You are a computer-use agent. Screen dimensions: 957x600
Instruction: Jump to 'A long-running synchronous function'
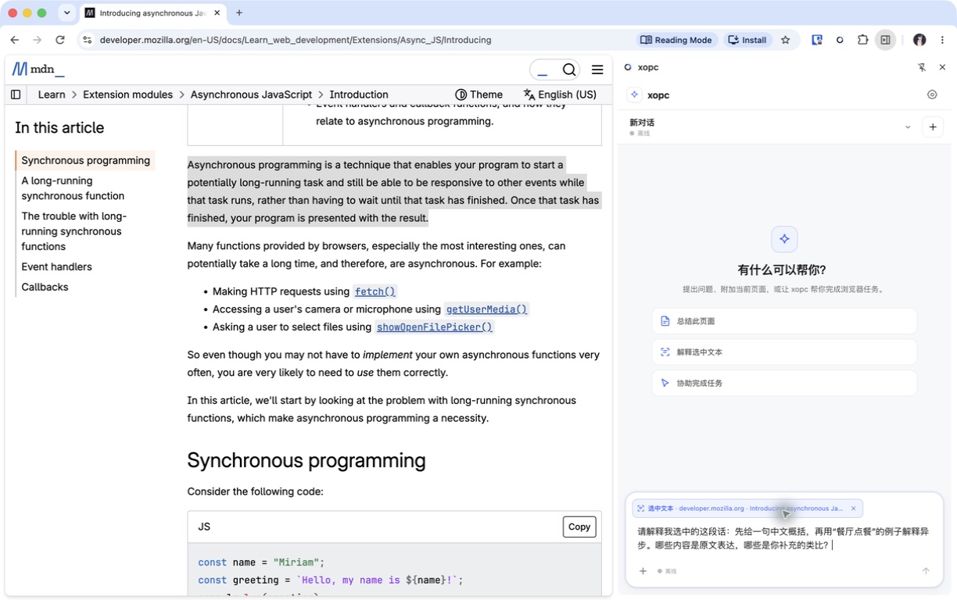click(73, 188)
